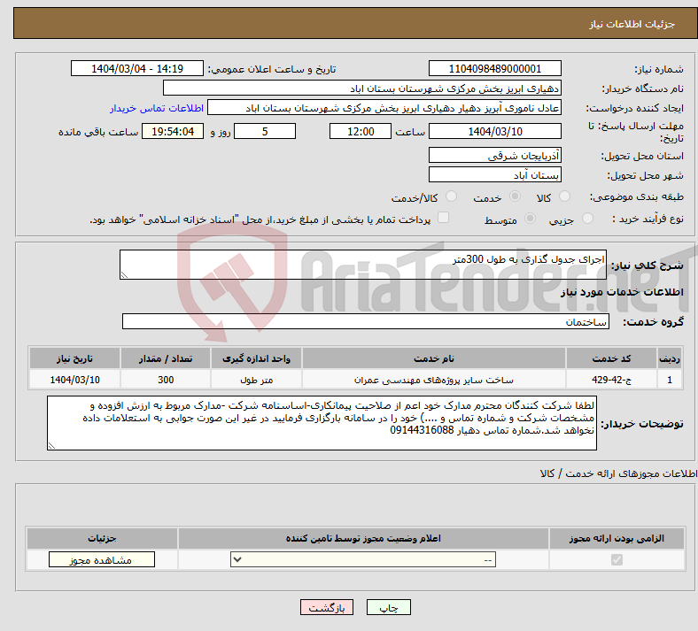Click the remaining days field showing 5
This screenshot has width=698, height=631.
265,131
